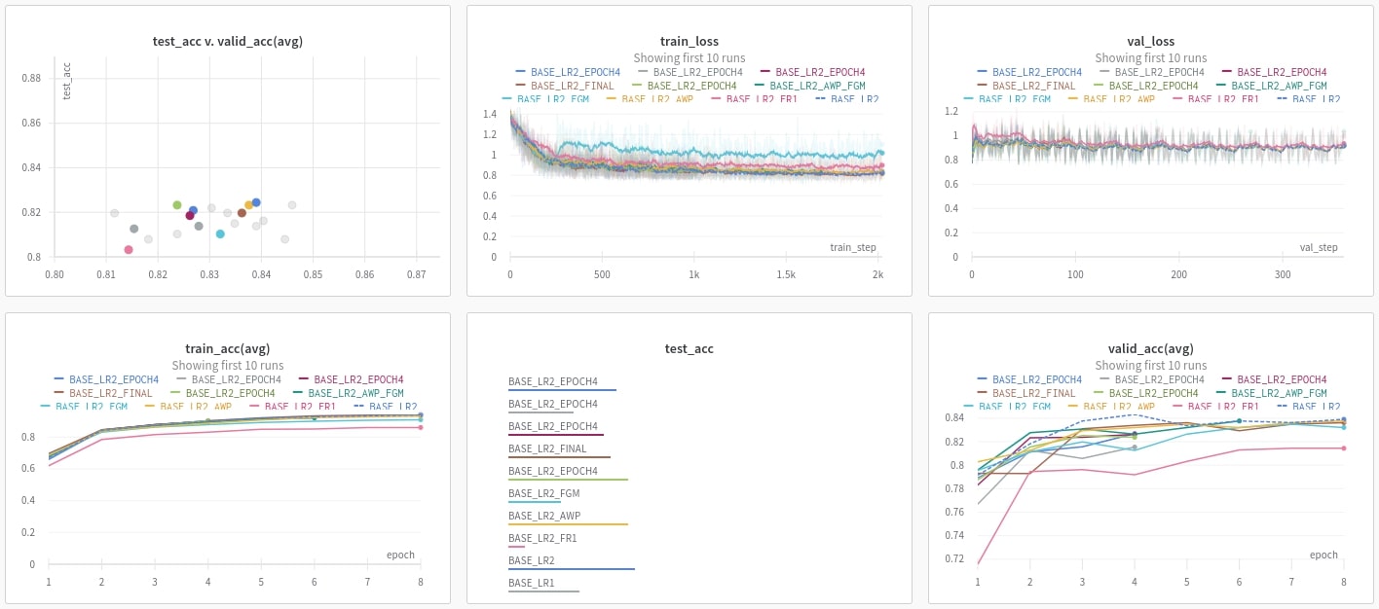Viewport: 1379px width, 609px height.
Task: Click the cyan data point in scatter plot
Action: (220, 234)
